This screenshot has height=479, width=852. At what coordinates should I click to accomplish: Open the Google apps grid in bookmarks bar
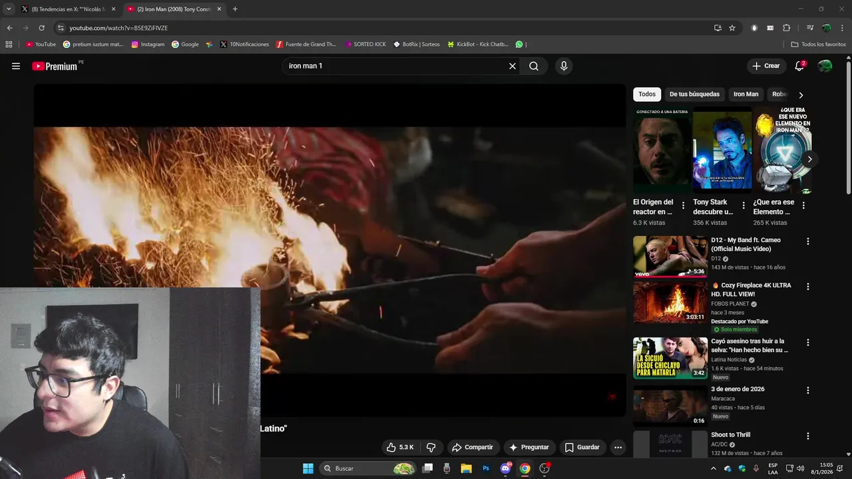[9, 44]
